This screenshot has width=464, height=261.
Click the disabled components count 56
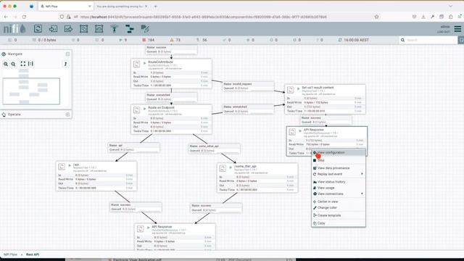pyautogui.click(x=202, y=40)
